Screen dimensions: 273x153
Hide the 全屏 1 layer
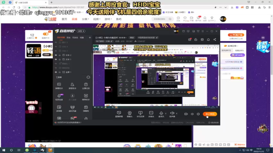[56, 72]
